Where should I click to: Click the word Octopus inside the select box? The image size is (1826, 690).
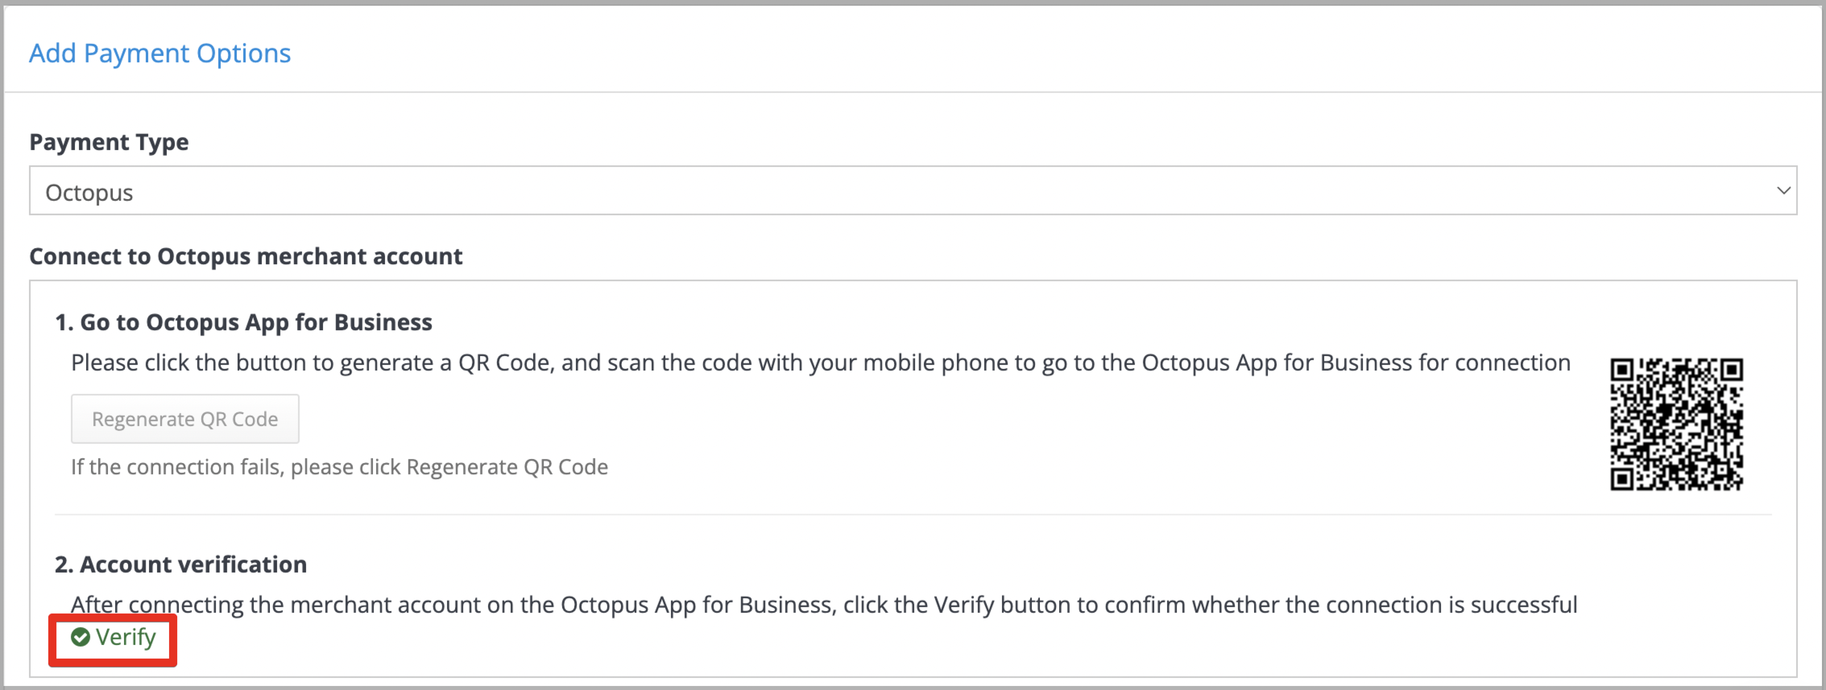point(89,193)
